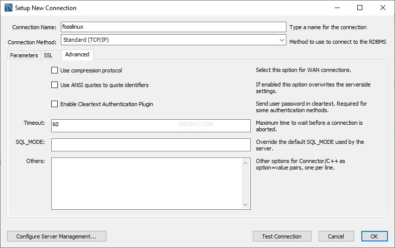395x248 pixels.
Task: Open the Connection Method dropdown arrow
Action: (281, 40)
